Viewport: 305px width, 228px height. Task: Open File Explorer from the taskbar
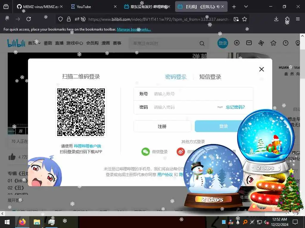(x=37, y=222)
